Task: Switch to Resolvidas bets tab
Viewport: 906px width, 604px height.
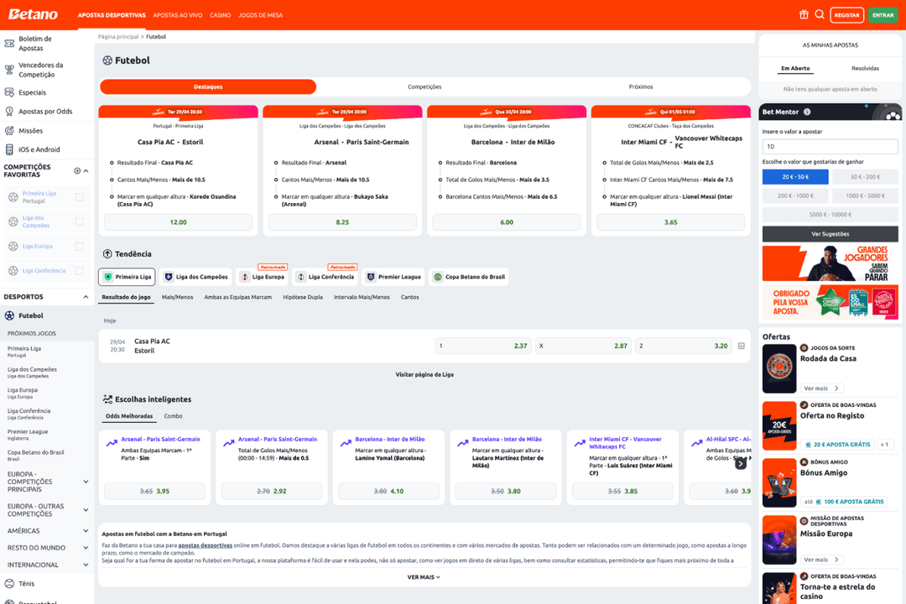Action: point(865,68)
